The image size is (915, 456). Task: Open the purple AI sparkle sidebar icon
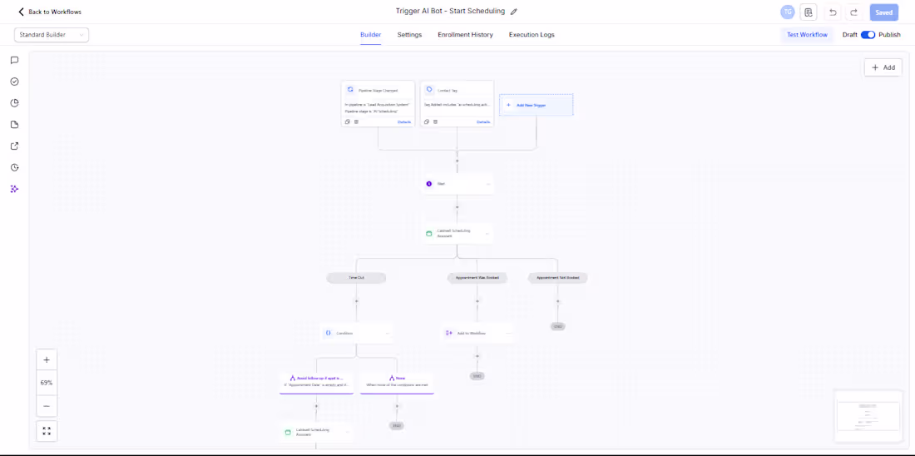tap(15, 189)
